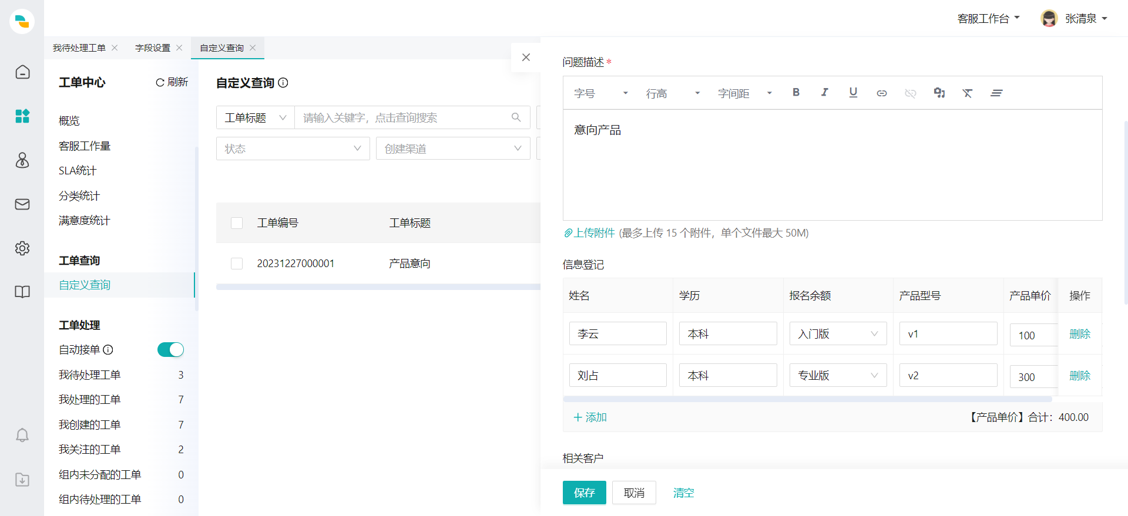1128x516 pixels.
Task: Open the download inbox icon in sidebar
Action: click(22, 479)
